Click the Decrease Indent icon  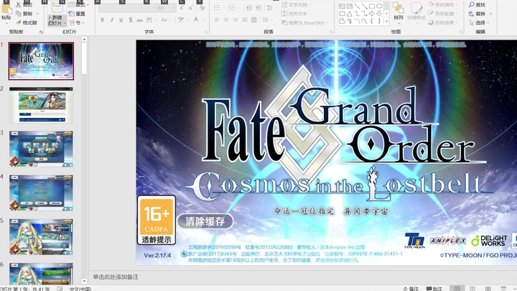click(249, 8)
